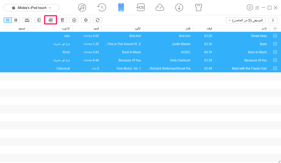Click the delete trash icon
Viewport: 281px width, 163px height.
(x=62, y=20)
